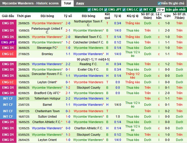Select Exeter City F.C. team name
187x143 pixels.
pyautogui.click(x=89, y=70)
